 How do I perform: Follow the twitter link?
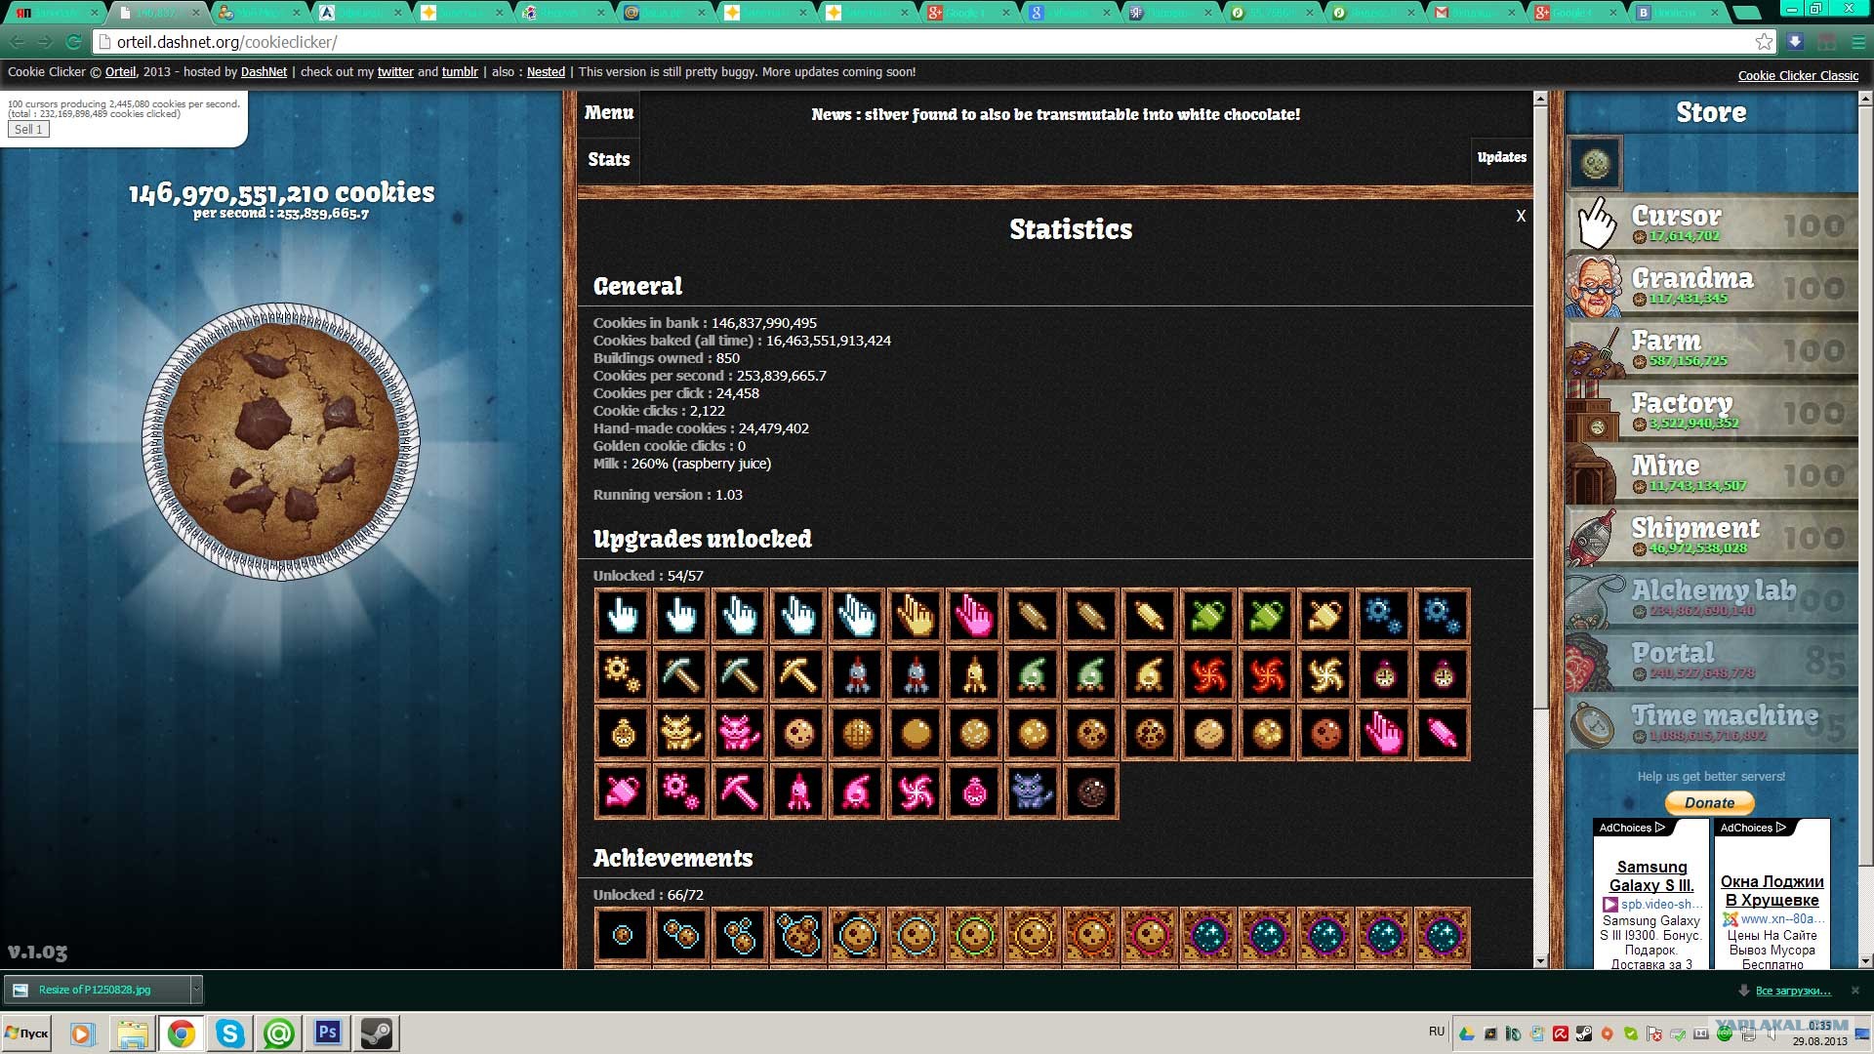click(395, 72)
